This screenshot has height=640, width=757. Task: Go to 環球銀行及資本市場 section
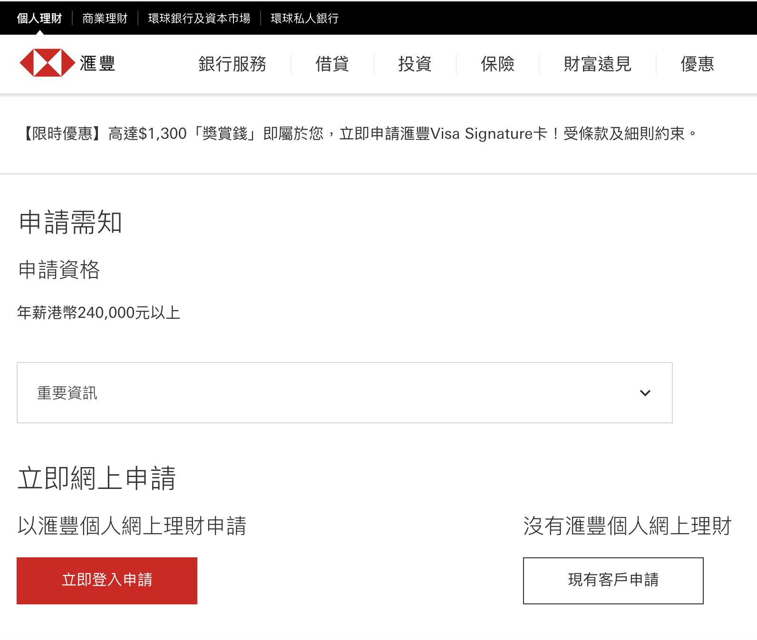point(199,19)
